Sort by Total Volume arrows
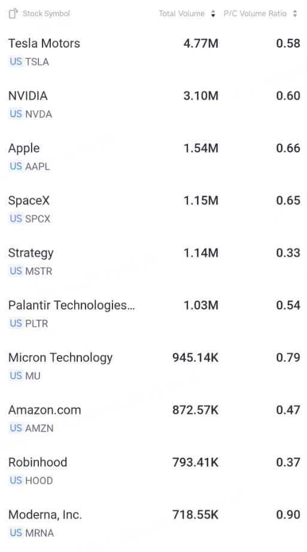The width and height of the screenshot is (307, 552). click(213, 14)
